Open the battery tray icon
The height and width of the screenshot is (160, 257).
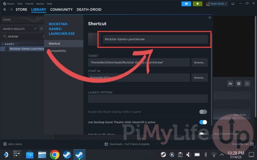tap(197, 154)
